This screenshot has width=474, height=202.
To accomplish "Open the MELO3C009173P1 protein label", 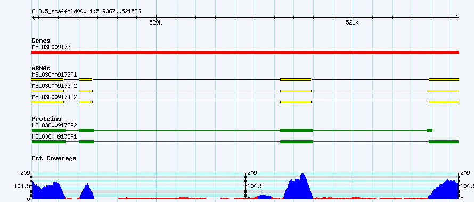I will (54, 136).
